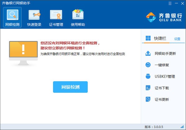The height and width of the screenshot is (130, 186).
Task: Click the 一键修复 circular arrow icon
Action: tap(148, 65)
